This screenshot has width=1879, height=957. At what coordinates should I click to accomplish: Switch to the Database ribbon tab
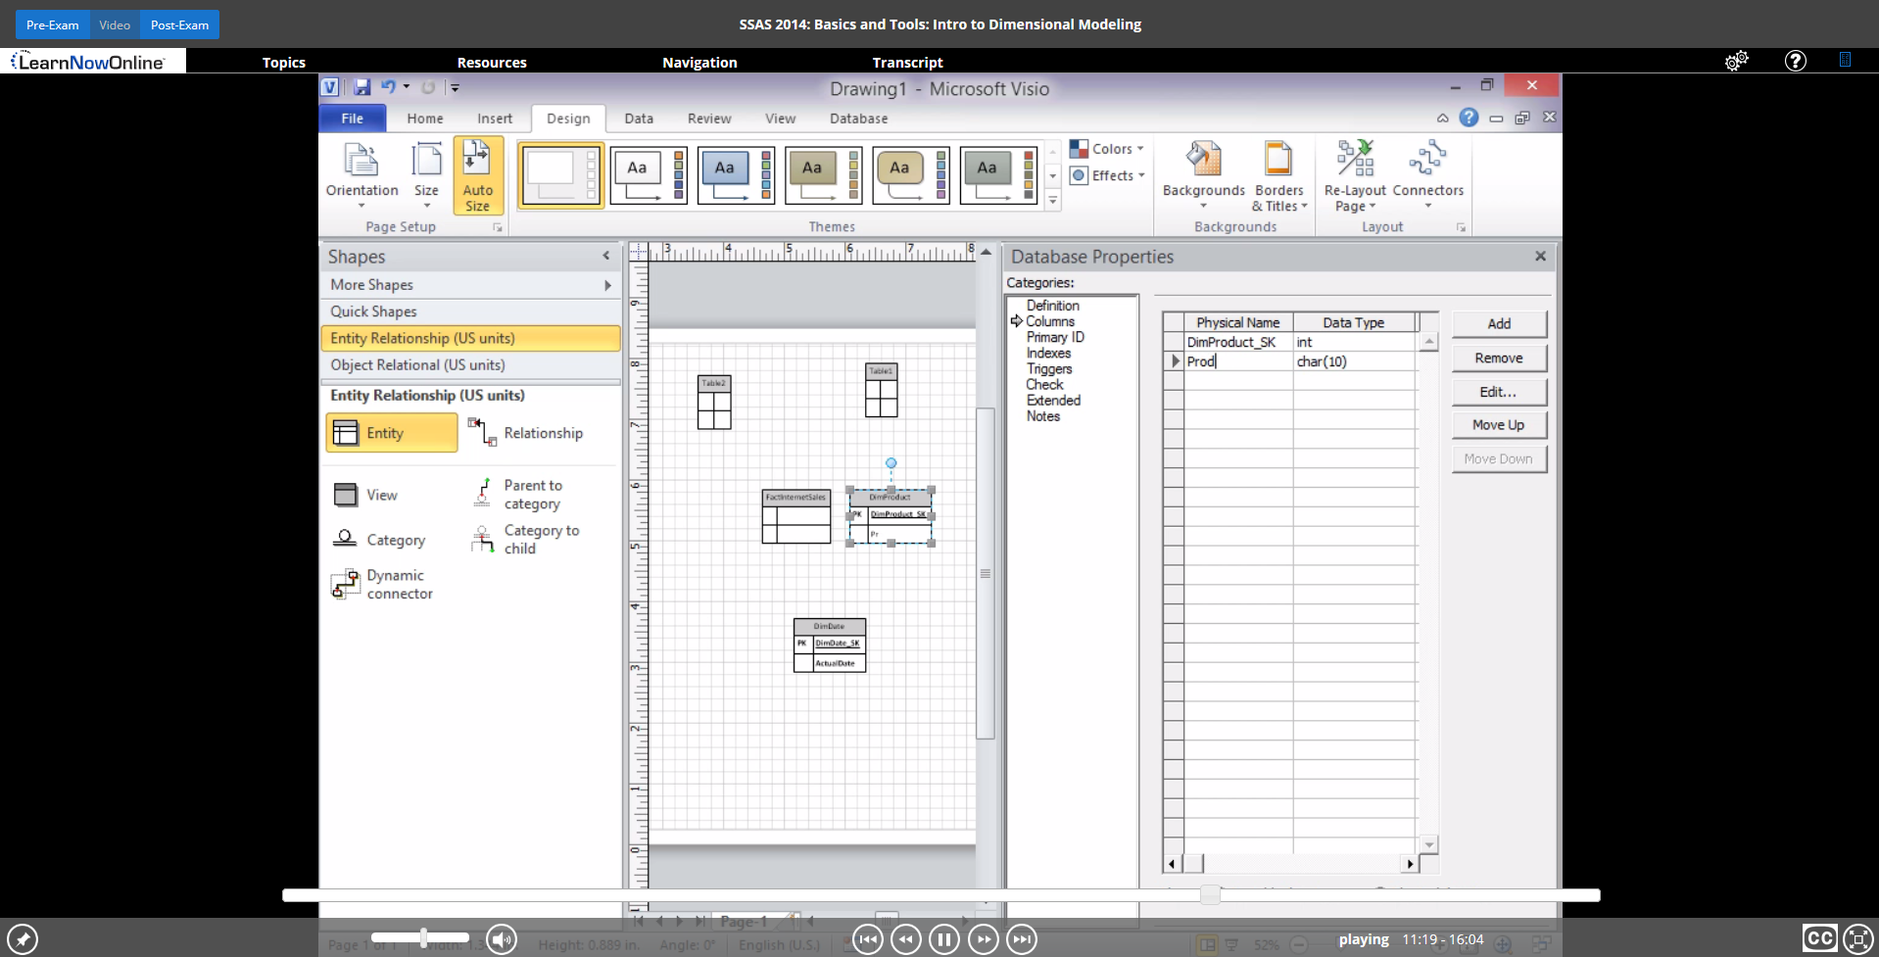858,119
